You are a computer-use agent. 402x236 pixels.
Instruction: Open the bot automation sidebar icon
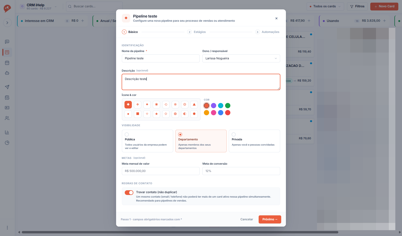[7, 73]
